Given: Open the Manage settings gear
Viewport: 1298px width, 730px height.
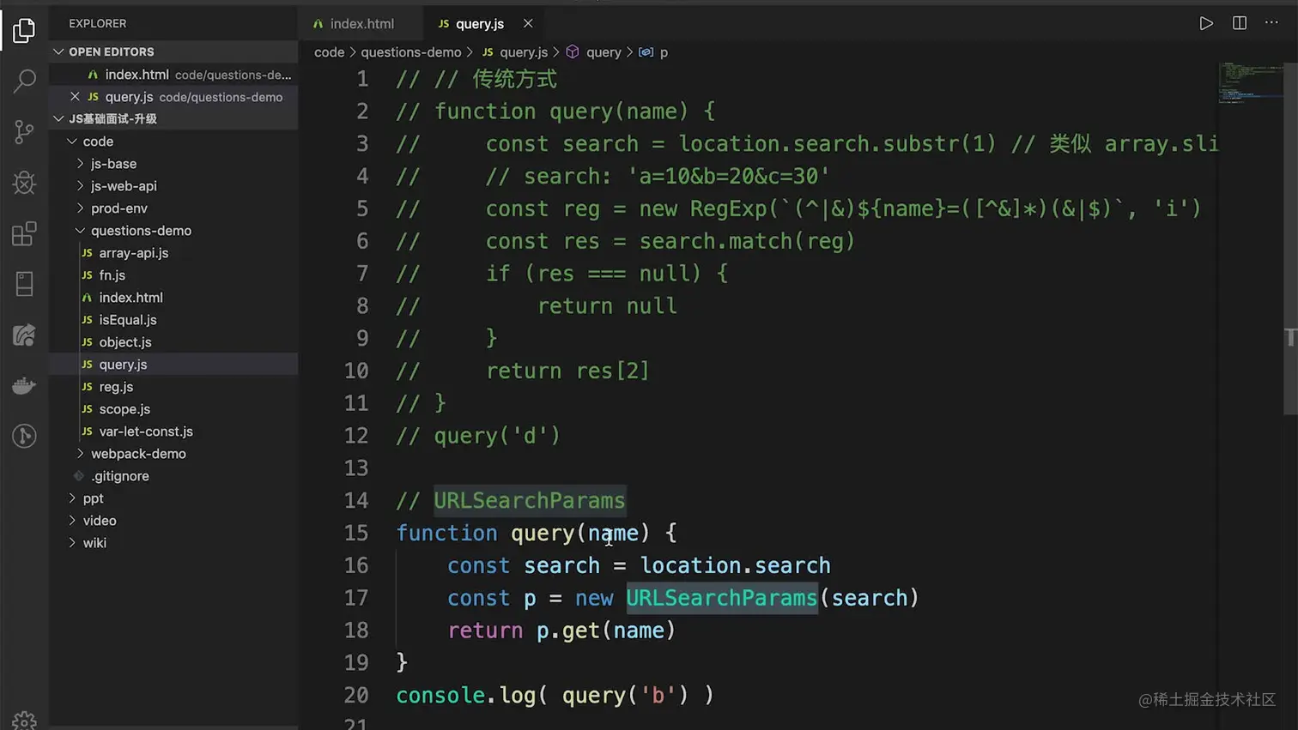Looking at the screenshot, I should pos(24,721).
